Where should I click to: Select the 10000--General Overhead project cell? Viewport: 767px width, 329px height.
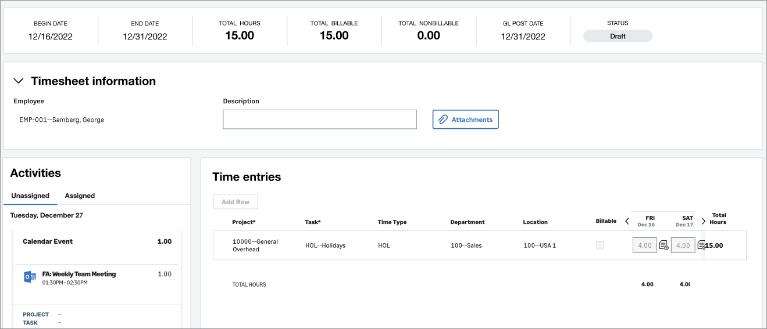[x=255, y=245]
